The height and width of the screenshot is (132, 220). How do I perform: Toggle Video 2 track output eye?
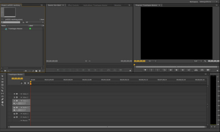click(x=14, y=97)
